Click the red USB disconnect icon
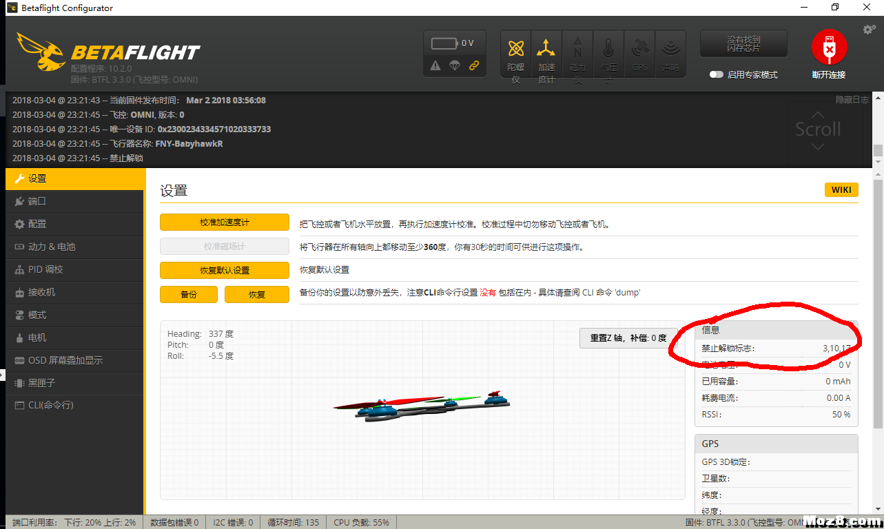Viewport: 884px width, 529px height. [829, 48]
